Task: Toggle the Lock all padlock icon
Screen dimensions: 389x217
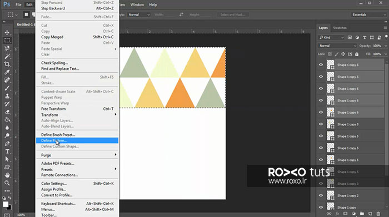Action: tap(357, 54)
